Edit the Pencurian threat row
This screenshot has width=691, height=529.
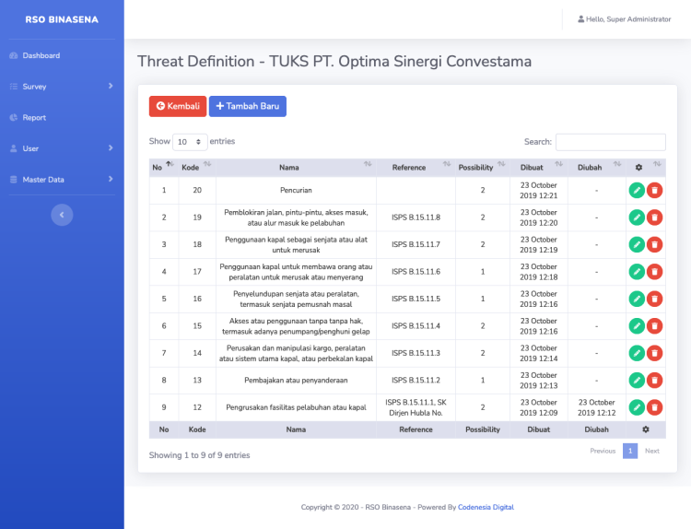(637, 191)
